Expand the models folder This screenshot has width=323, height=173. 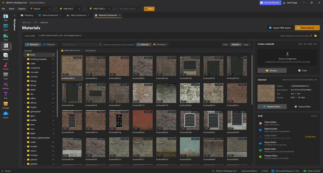tap(25, 146)
